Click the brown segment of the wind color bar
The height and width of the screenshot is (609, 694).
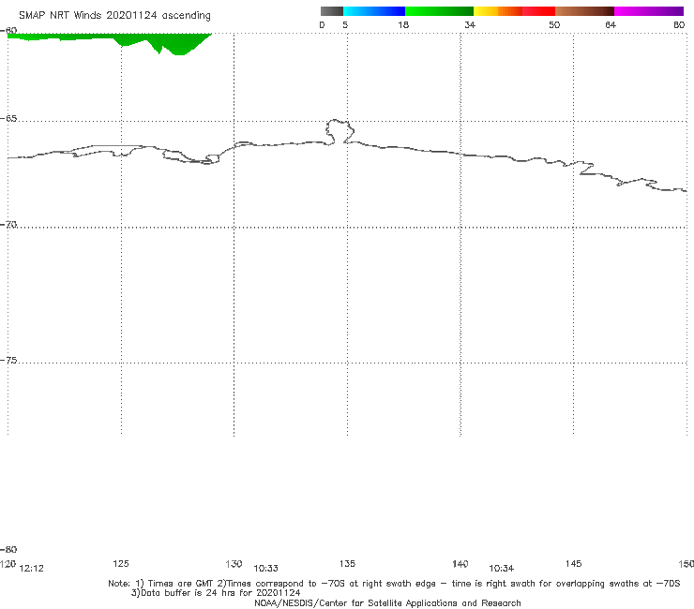(584, 11)
